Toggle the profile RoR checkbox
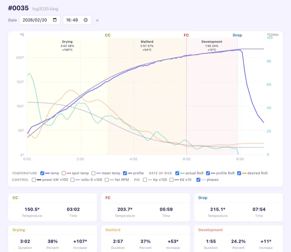This screenshot has width=291, height=252. [208, 173]
